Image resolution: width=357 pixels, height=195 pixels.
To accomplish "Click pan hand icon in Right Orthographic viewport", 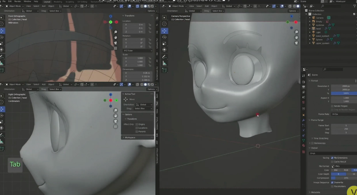I will click(115, 116).
